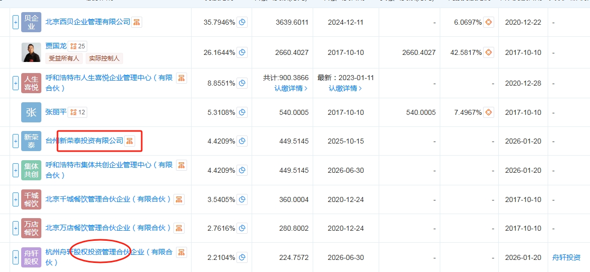The height and width of the screenshot is (272, 590).
Task: Expand the 人生喜悦 shareholder row
Action: point(16,83)
